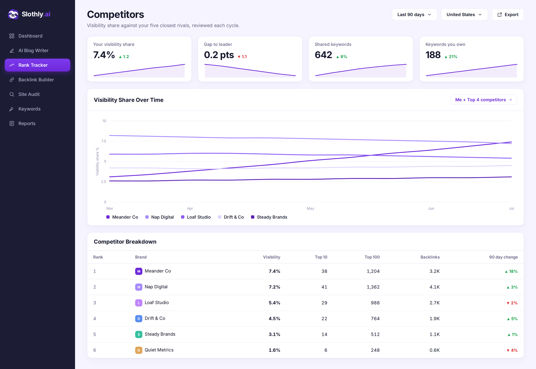The width and height of the screenshot is (536, 369).
Task: Navigate to Site Audit
Action: click(x=38, y=94)
